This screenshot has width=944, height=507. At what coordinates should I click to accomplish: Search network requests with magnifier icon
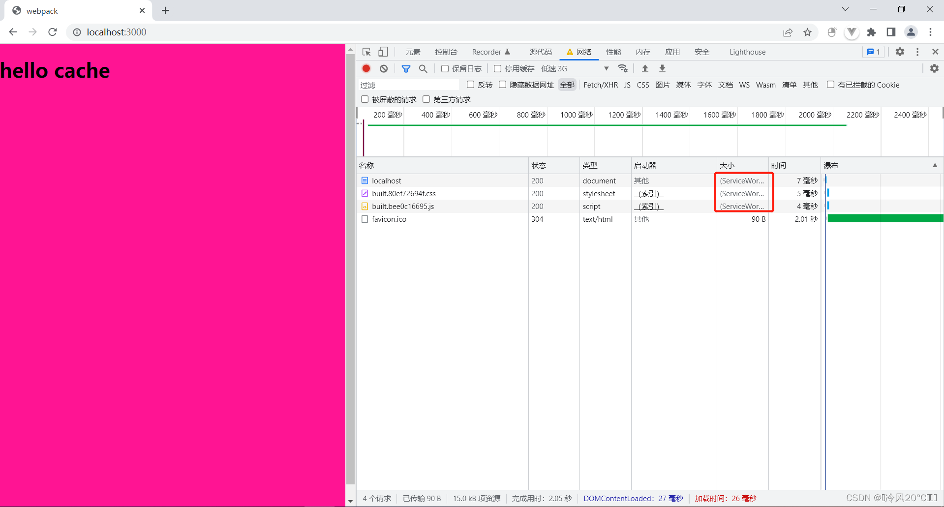pyautogui.click(x=423, y=68)
